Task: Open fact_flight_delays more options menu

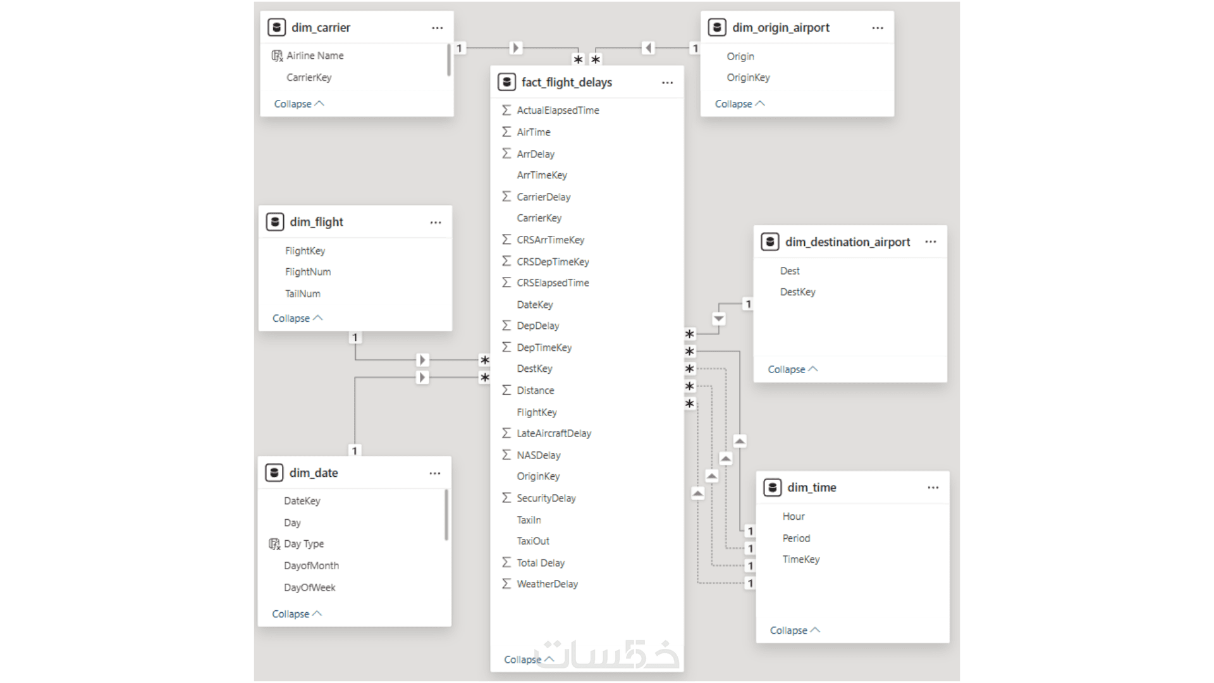Action: click(667, 83)
